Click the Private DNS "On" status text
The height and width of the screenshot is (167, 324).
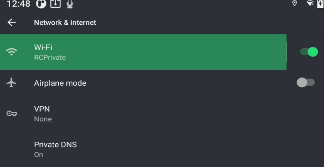tap(39, 155)
